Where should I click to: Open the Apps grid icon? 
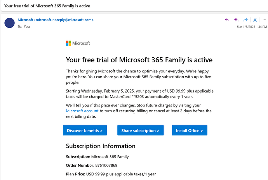255,20
